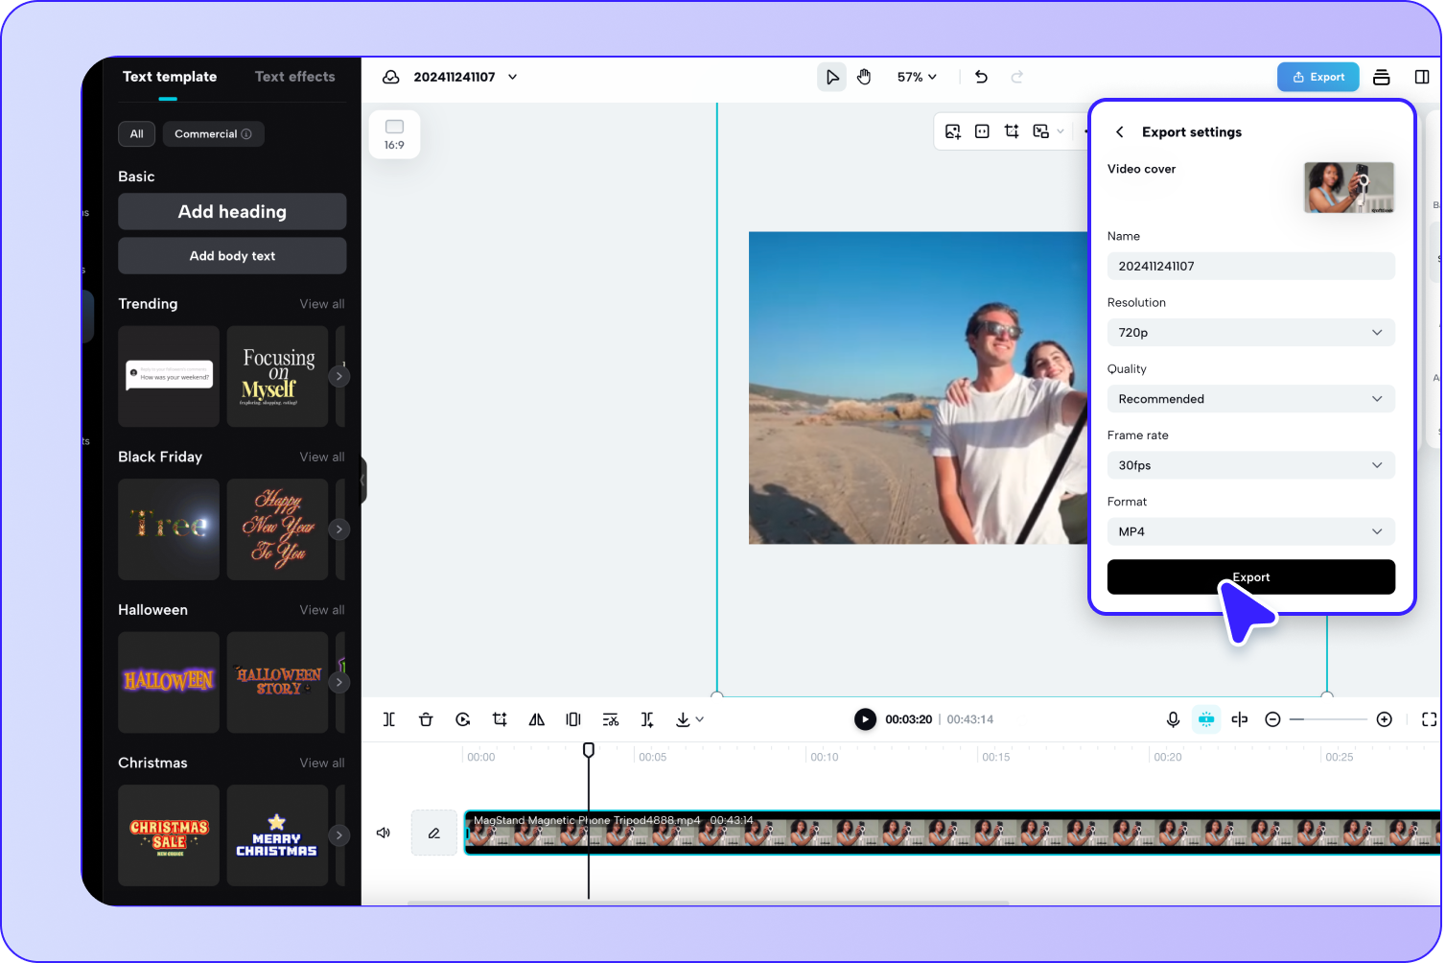The image size is (1446, 963).
Task: Click the blue Export button in top bar
Action: pos(1318,77)
